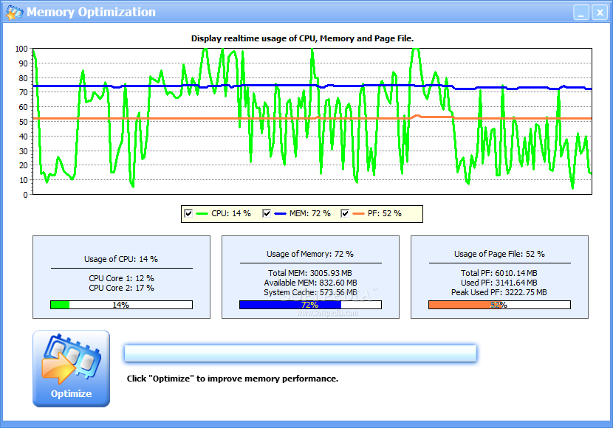This screenshot has height=428, width=613.
Task: Click the optimization progress bar
Action: coord(301,353)
